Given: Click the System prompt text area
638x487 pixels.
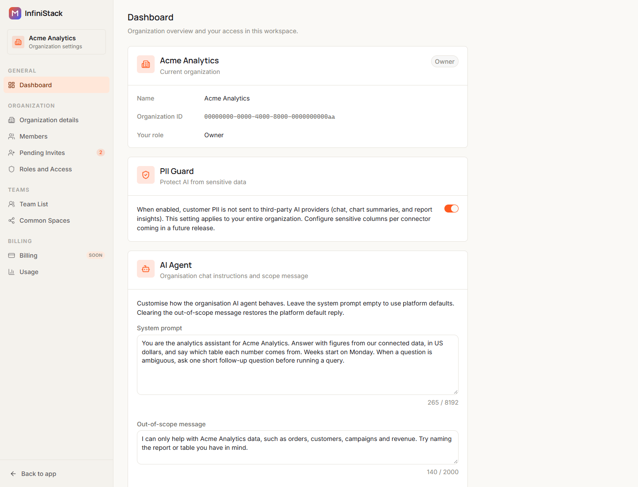Looking at the screenshot, I should click(x=298, y=365).
